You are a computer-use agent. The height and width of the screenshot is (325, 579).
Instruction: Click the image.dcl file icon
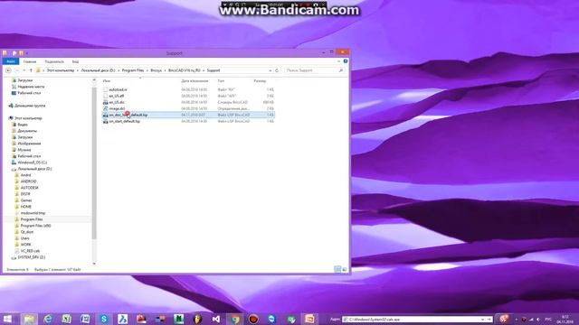click(105, 108)
